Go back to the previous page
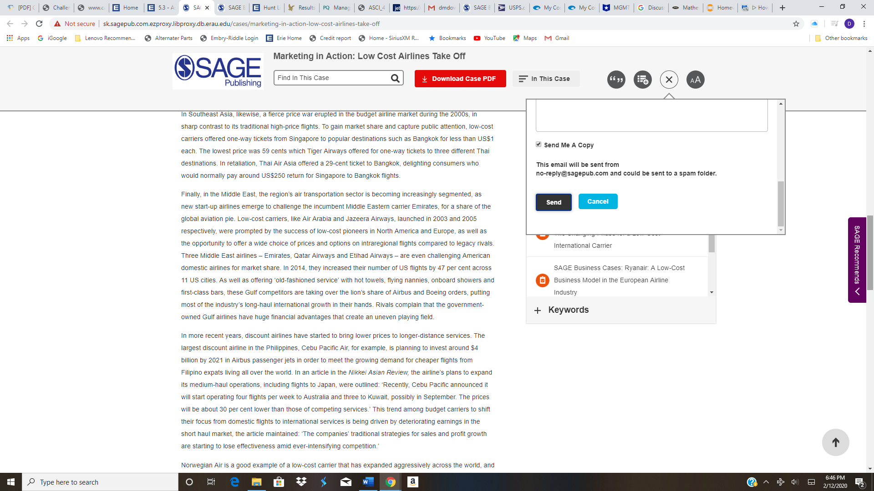 [x=10, y=24]
